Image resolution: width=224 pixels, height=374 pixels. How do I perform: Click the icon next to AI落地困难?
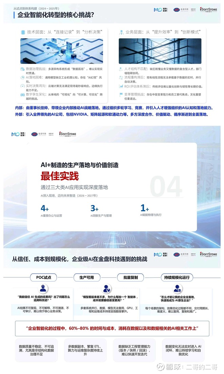click(22, 78)
